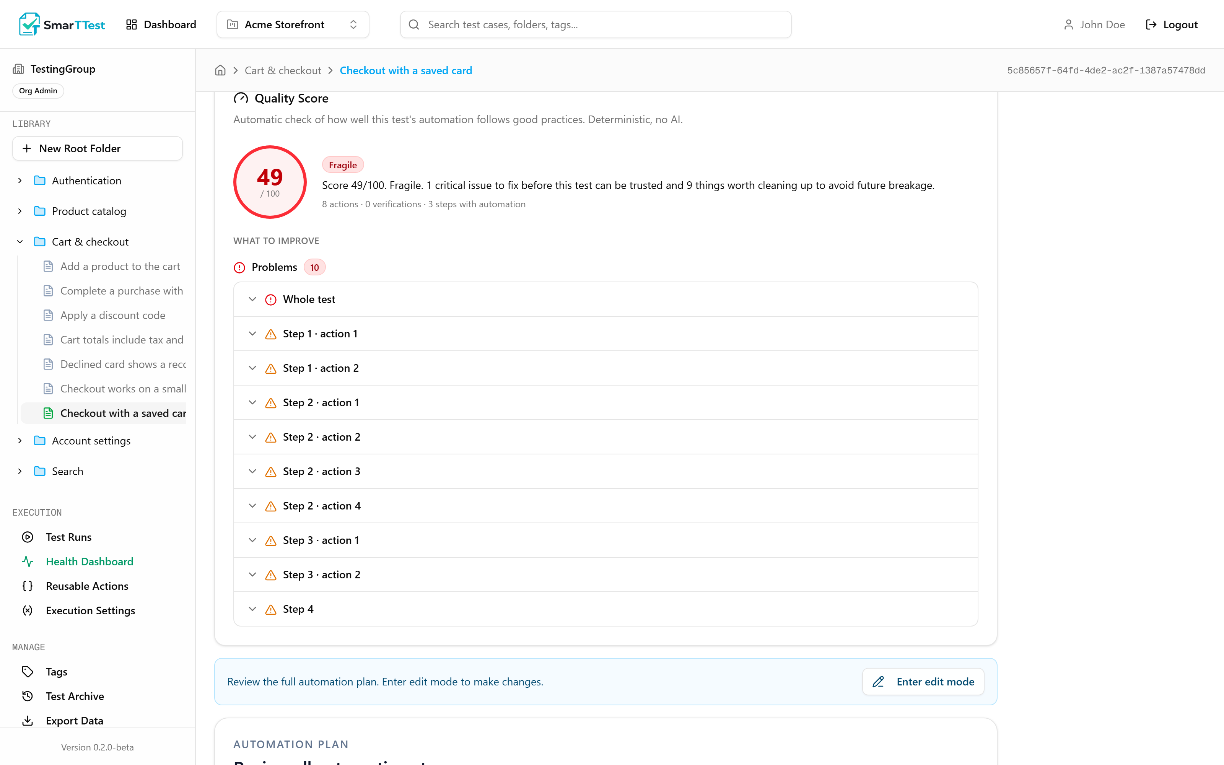Focus the search test cases field
This screenshot has height=765, width=1224.
595,24
